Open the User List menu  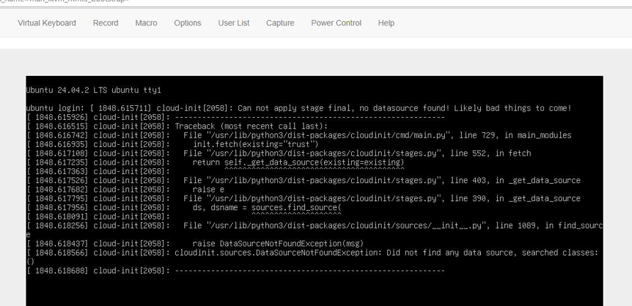[x=233, y=23]
